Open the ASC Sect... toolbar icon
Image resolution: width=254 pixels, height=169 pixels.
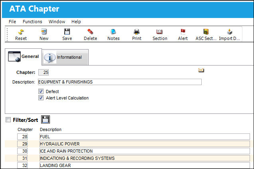tap(206, 32)
